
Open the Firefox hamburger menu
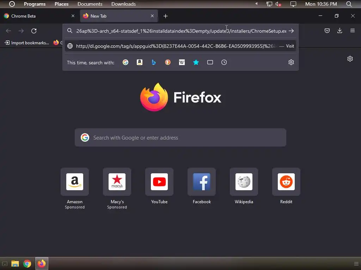point(353,31)
